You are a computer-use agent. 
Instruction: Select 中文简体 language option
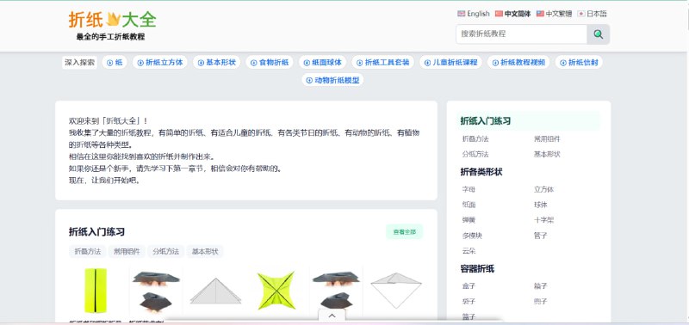(x=512, y=14)
